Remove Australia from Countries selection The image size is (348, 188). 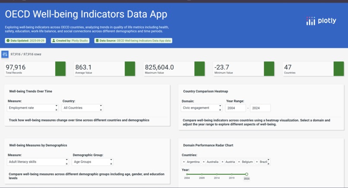click(203, 162)
